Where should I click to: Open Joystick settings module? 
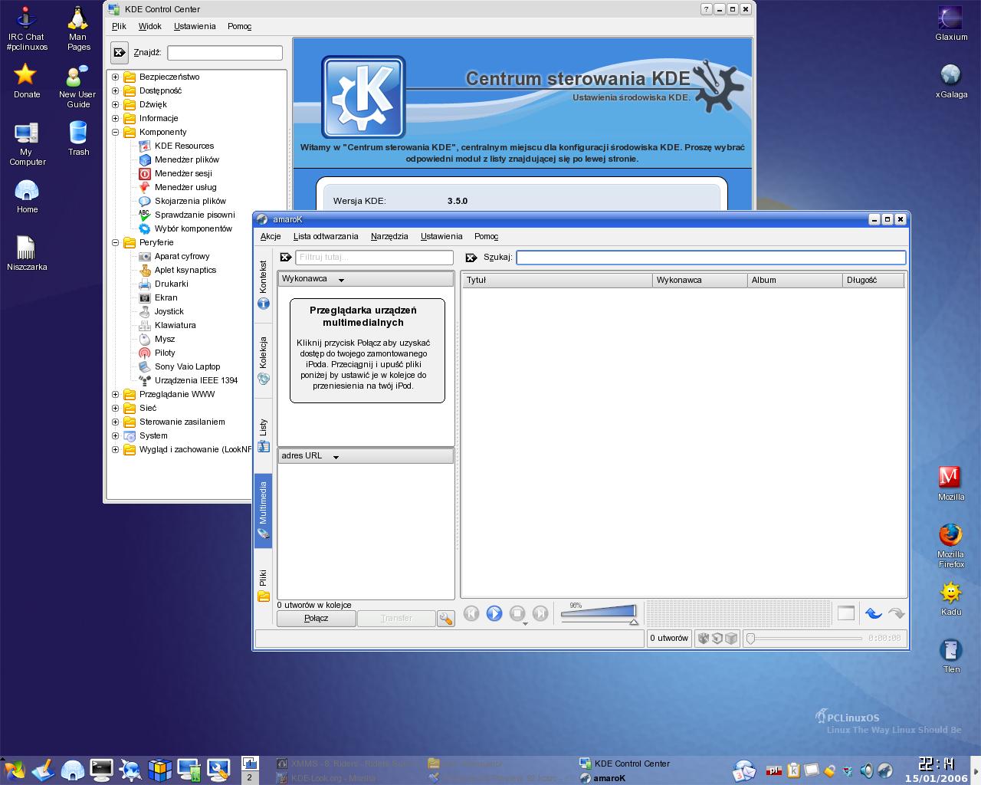(169, 311)
